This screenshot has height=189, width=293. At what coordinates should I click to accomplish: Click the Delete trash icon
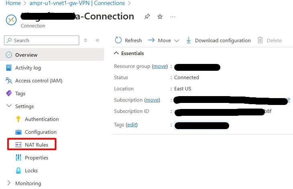coord(260,40)
